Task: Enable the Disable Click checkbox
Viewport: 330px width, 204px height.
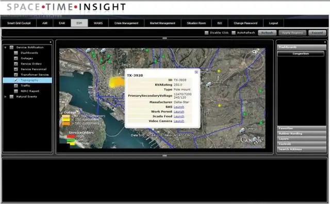Action: [x=206, y=32]
